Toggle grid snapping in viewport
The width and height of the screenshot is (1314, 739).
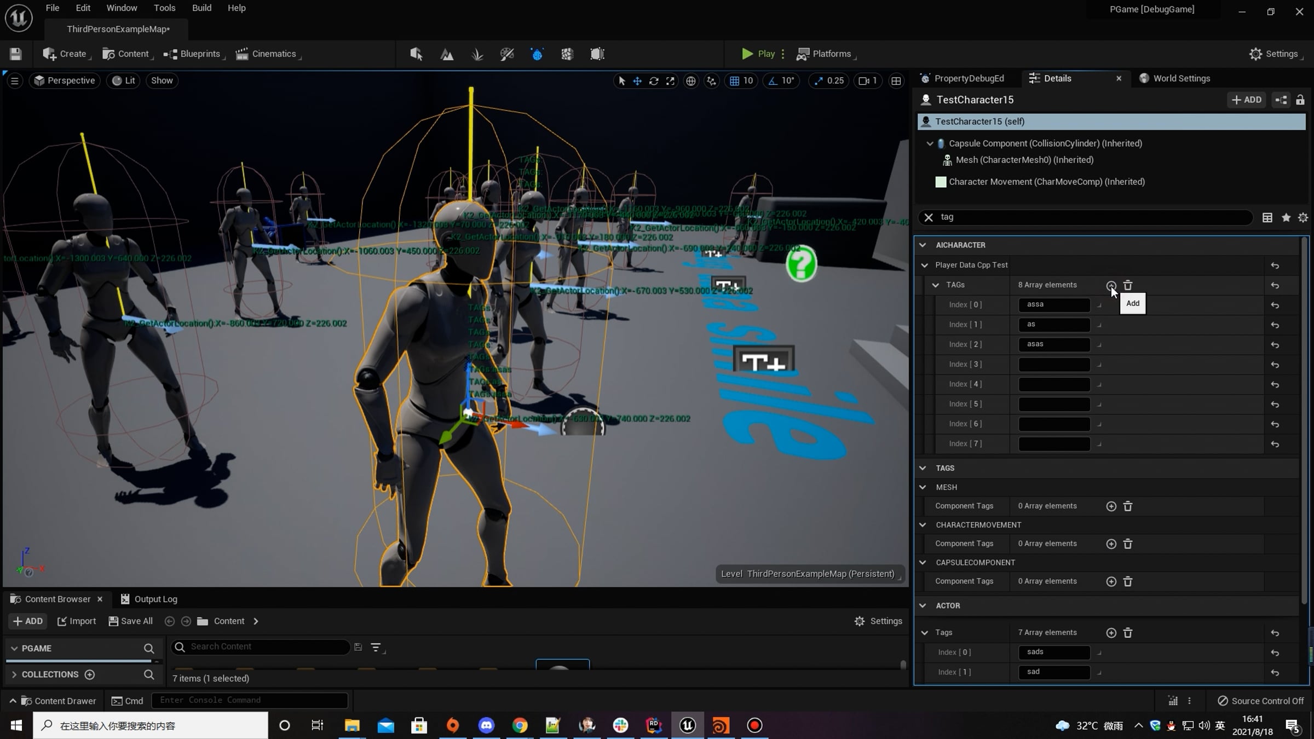click(x=734, y=81)
